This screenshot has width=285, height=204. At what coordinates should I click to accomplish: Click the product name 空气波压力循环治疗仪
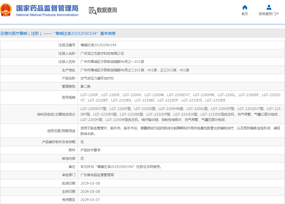97,78
